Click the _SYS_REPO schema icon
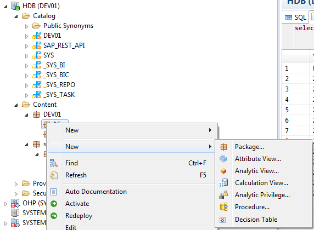The height and width of the screenshot is (230, 314). click(x=36, y=85)
